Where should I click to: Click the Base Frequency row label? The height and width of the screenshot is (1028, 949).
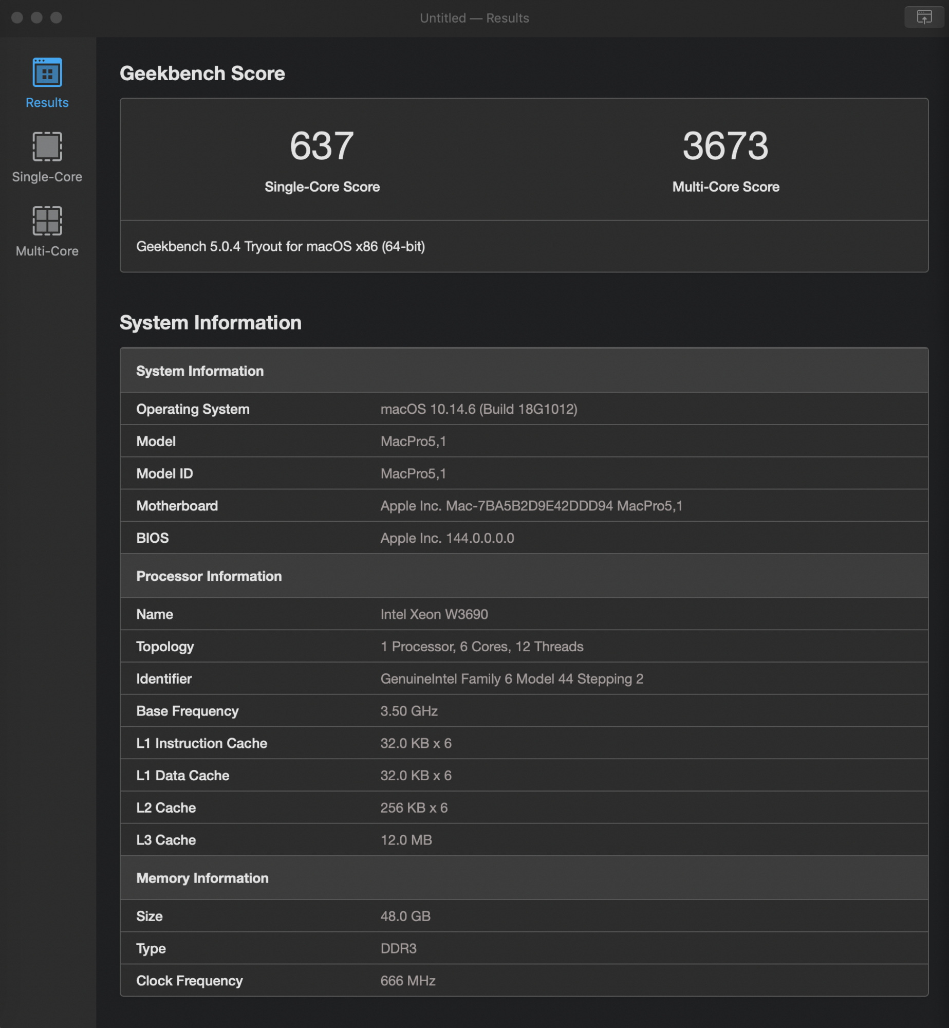(188, 711)
